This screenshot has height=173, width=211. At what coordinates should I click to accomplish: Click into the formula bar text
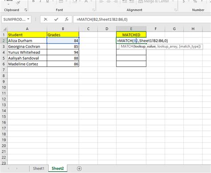102,20
